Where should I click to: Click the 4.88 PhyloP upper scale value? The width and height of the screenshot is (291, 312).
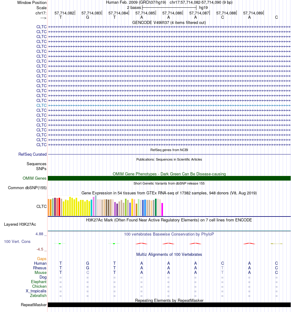tap(39, 234)
